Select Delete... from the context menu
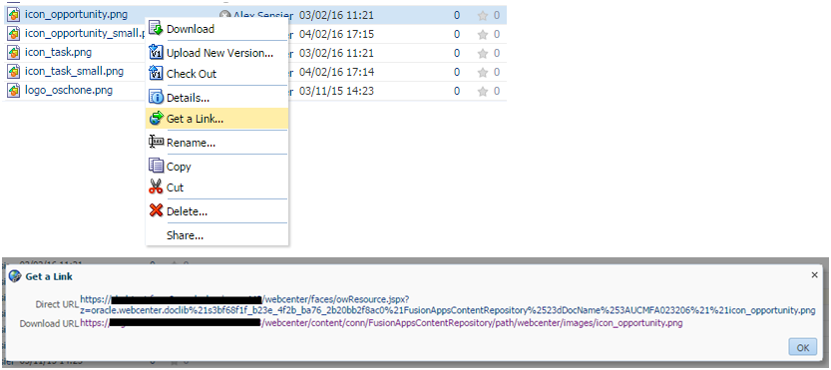Viewport: 831px width, 370px height. tap(217, 211)
